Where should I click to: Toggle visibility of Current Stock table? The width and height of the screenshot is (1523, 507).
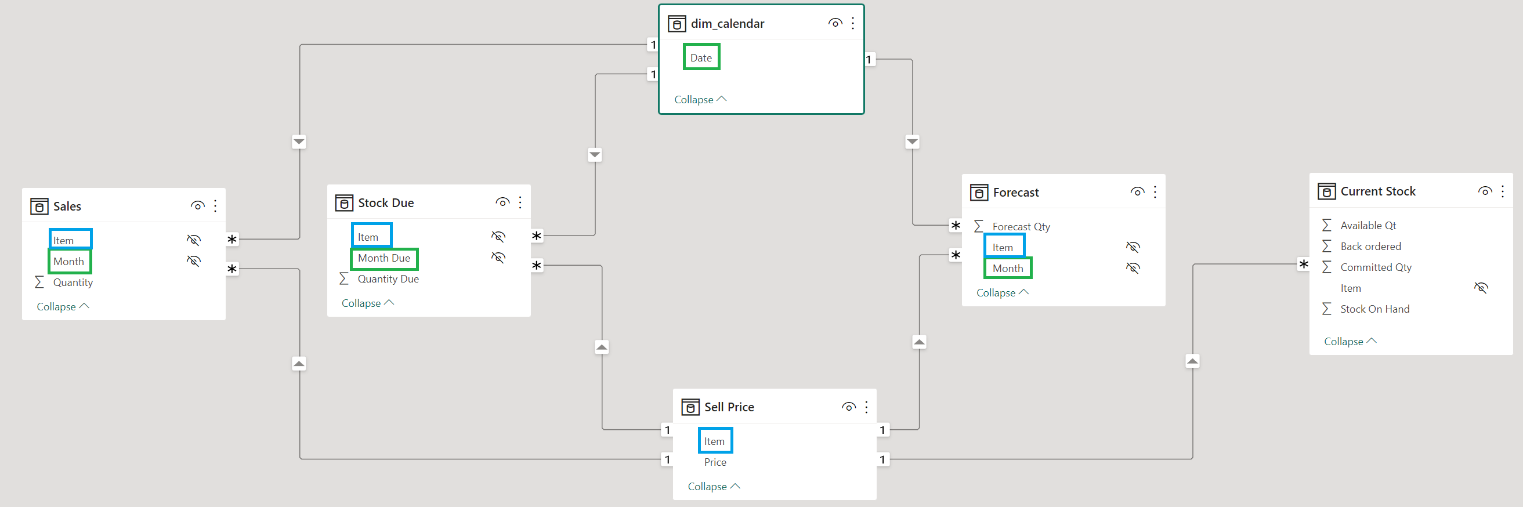pyautogui.click(x=1485, y=191)
